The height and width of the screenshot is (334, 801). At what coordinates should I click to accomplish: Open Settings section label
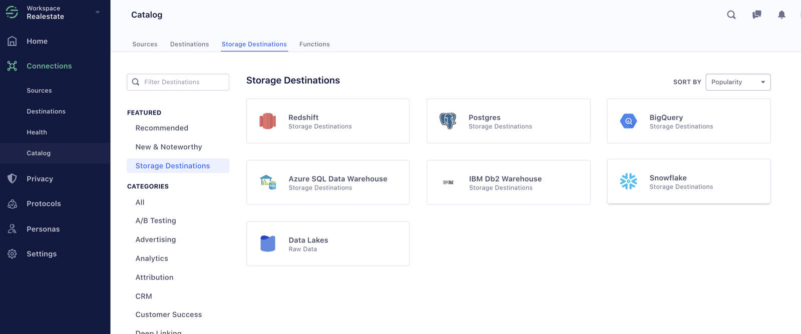click(42, 253)
